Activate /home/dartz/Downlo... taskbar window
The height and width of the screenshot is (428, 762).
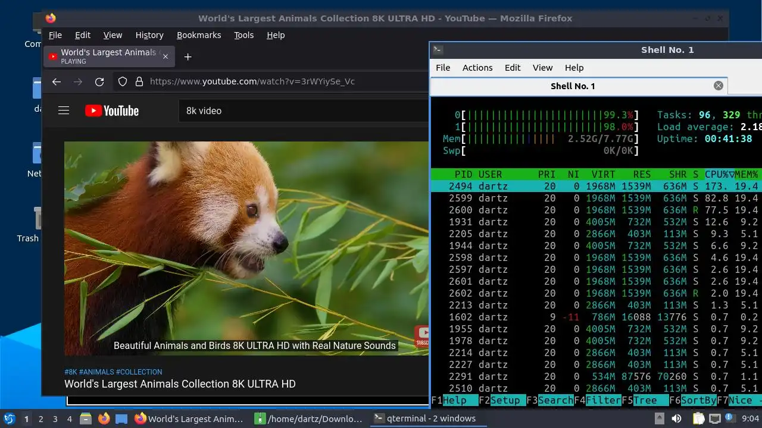coord(308,418)
